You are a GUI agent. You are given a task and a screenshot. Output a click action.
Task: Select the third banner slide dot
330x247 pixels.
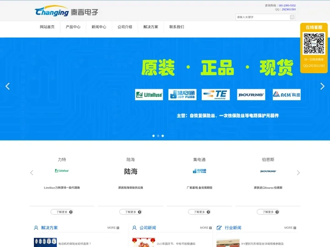click(x=163, y=136)
